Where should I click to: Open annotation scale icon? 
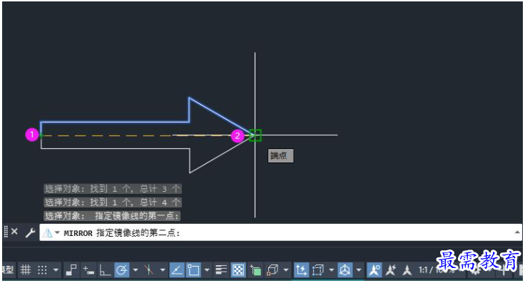(x=407, y=270)
